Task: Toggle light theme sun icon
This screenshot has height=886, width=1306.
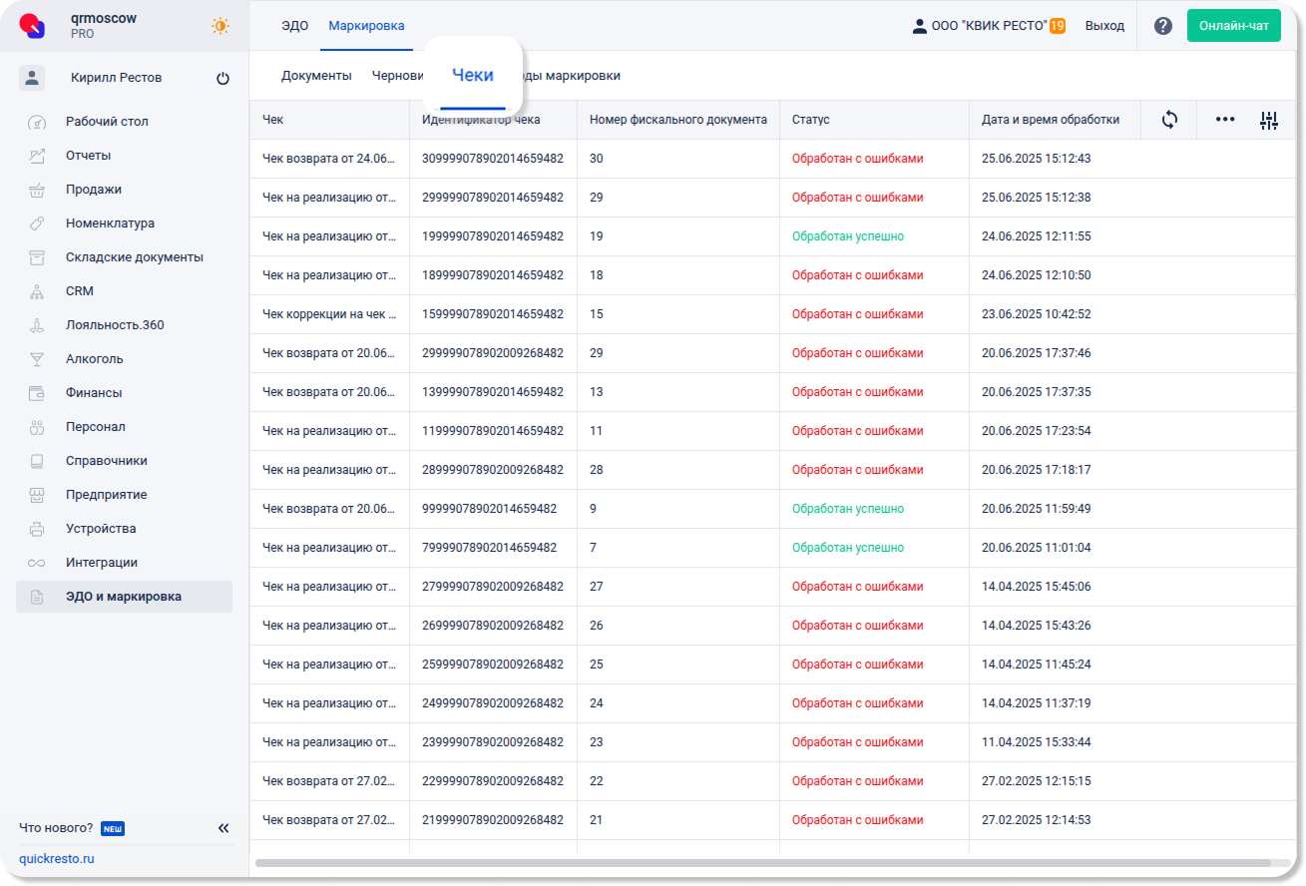Action: point(220,26)
